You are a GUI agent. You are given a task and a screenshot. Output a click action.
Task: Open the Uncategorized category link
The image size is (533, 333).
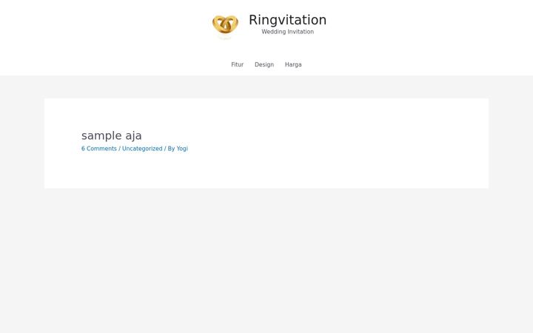tap(142, 149)
